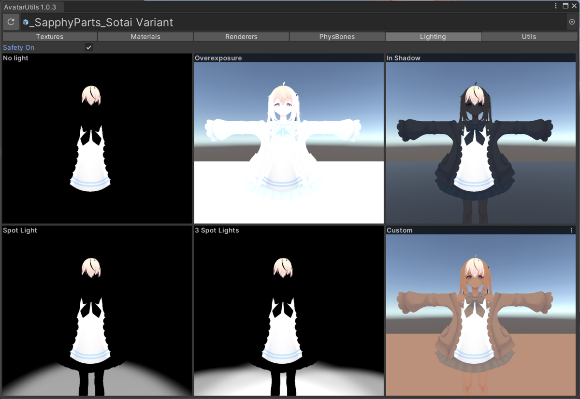Select the Overexposure preview
580x399 pixels.
(x=289, y=139)
